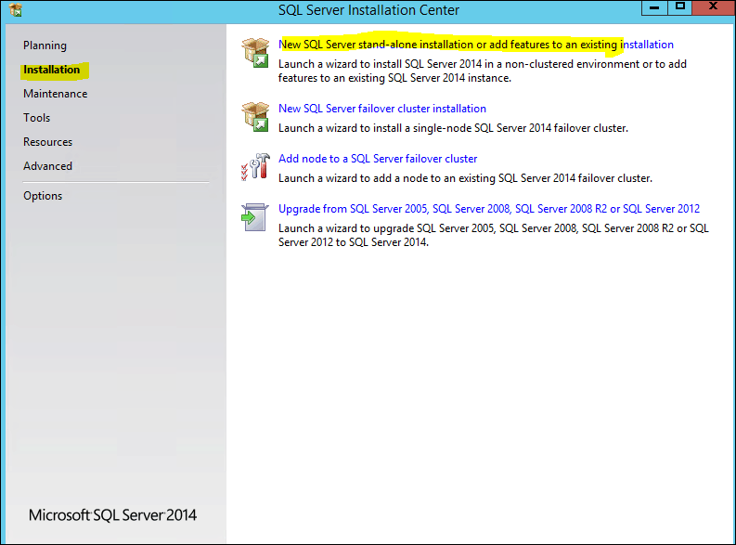Show the Resources section
Viewport: 736px width, 545px height.
point(48,142)
